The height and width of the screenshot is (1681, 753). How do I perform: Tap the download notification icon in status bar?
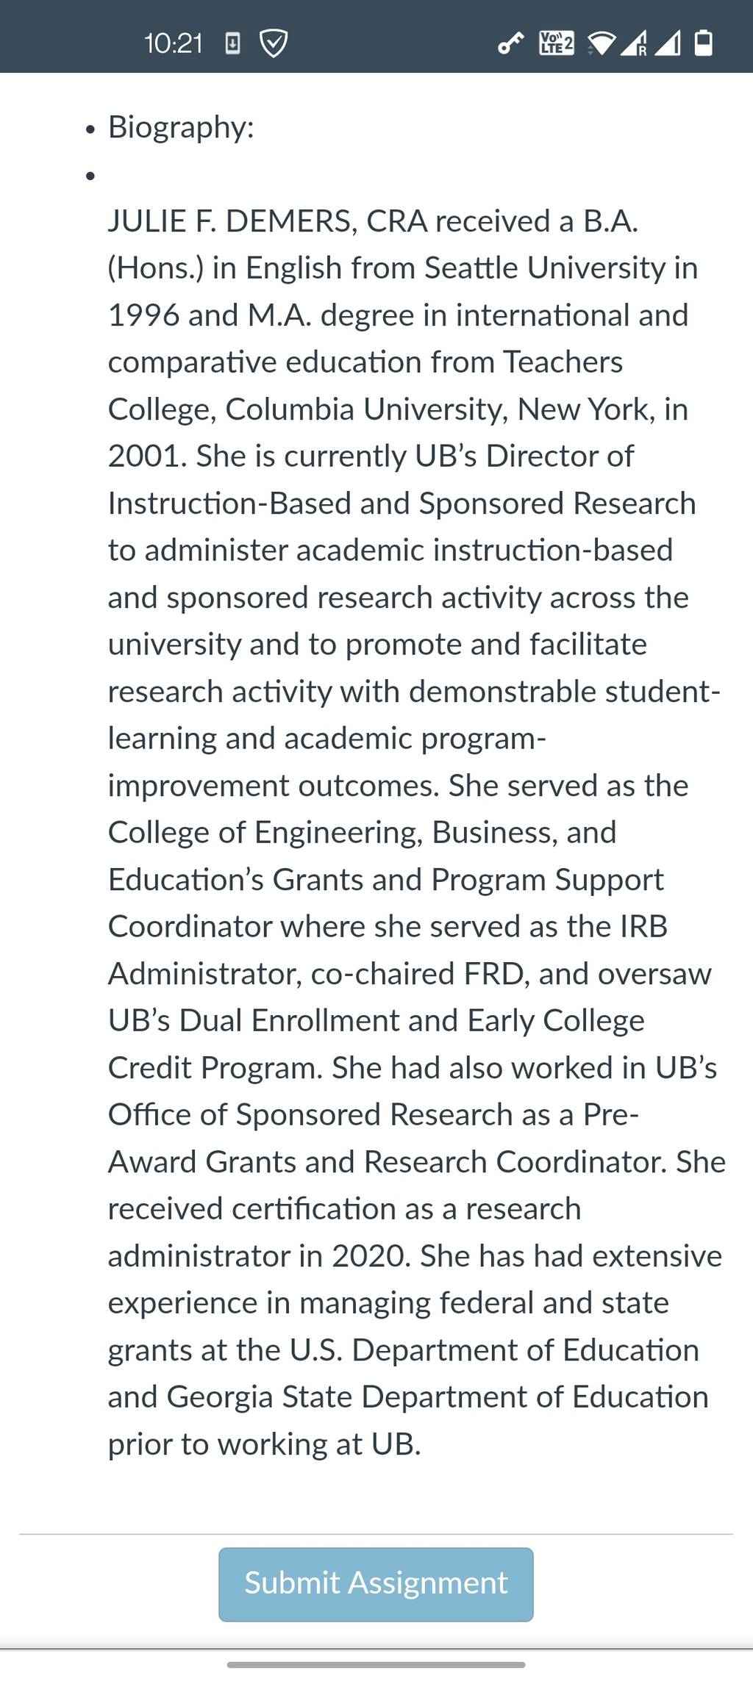(x=232, y=43)
